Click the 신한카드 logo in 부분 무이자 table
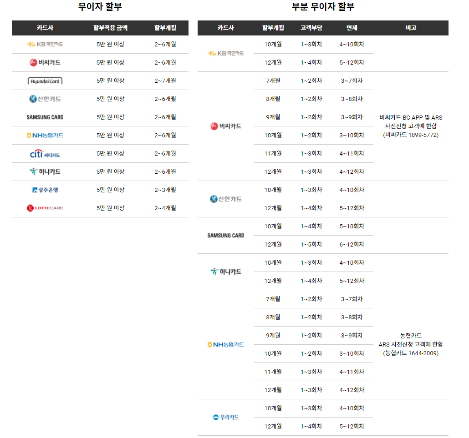This screenshot has height=438, width=469. click(226, 199)
